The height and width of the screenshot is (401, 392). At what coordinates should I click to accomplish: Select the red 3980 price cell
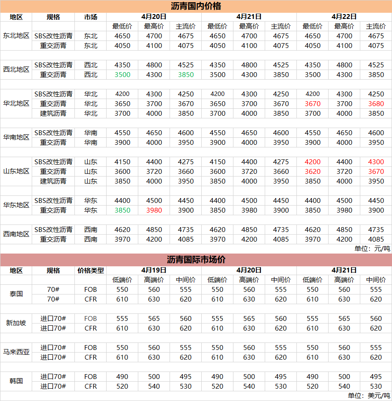tap(154, 210)
